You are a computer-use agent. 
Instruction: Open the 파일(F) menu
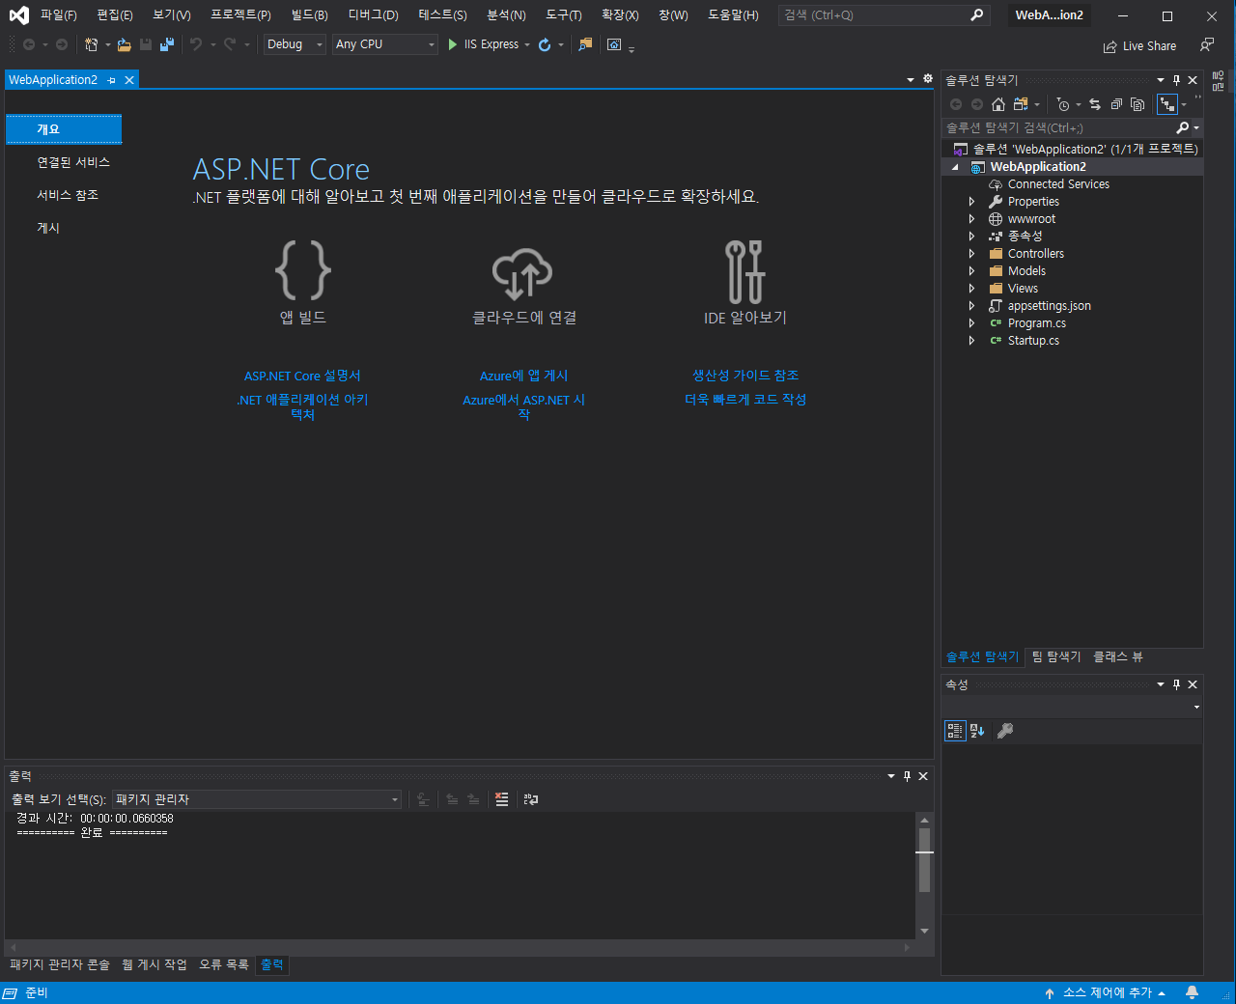click(58, 15)
